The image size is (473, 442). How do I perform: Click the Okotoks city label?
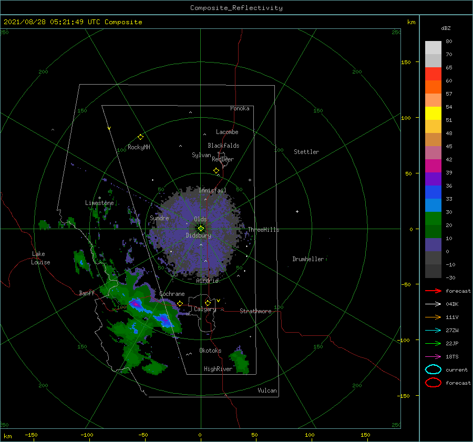coord(210,351)
